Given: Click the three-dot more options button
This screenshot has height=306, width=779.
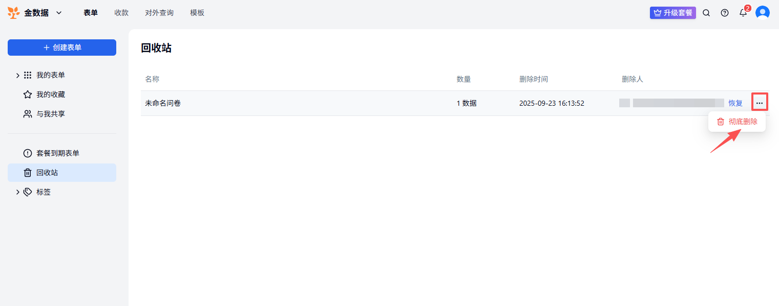Looking at the screenshot, I should point(760,103).
